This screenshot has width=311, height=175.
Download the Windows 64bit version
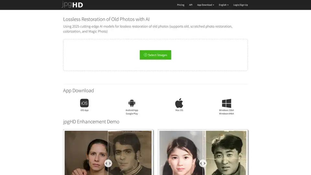[226, 114]
